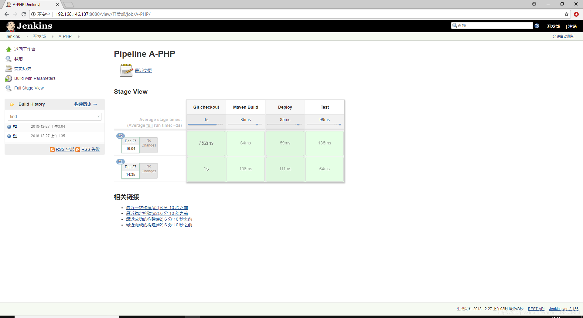
Task: Open the 最近变更 link
Action: (143, 70)
